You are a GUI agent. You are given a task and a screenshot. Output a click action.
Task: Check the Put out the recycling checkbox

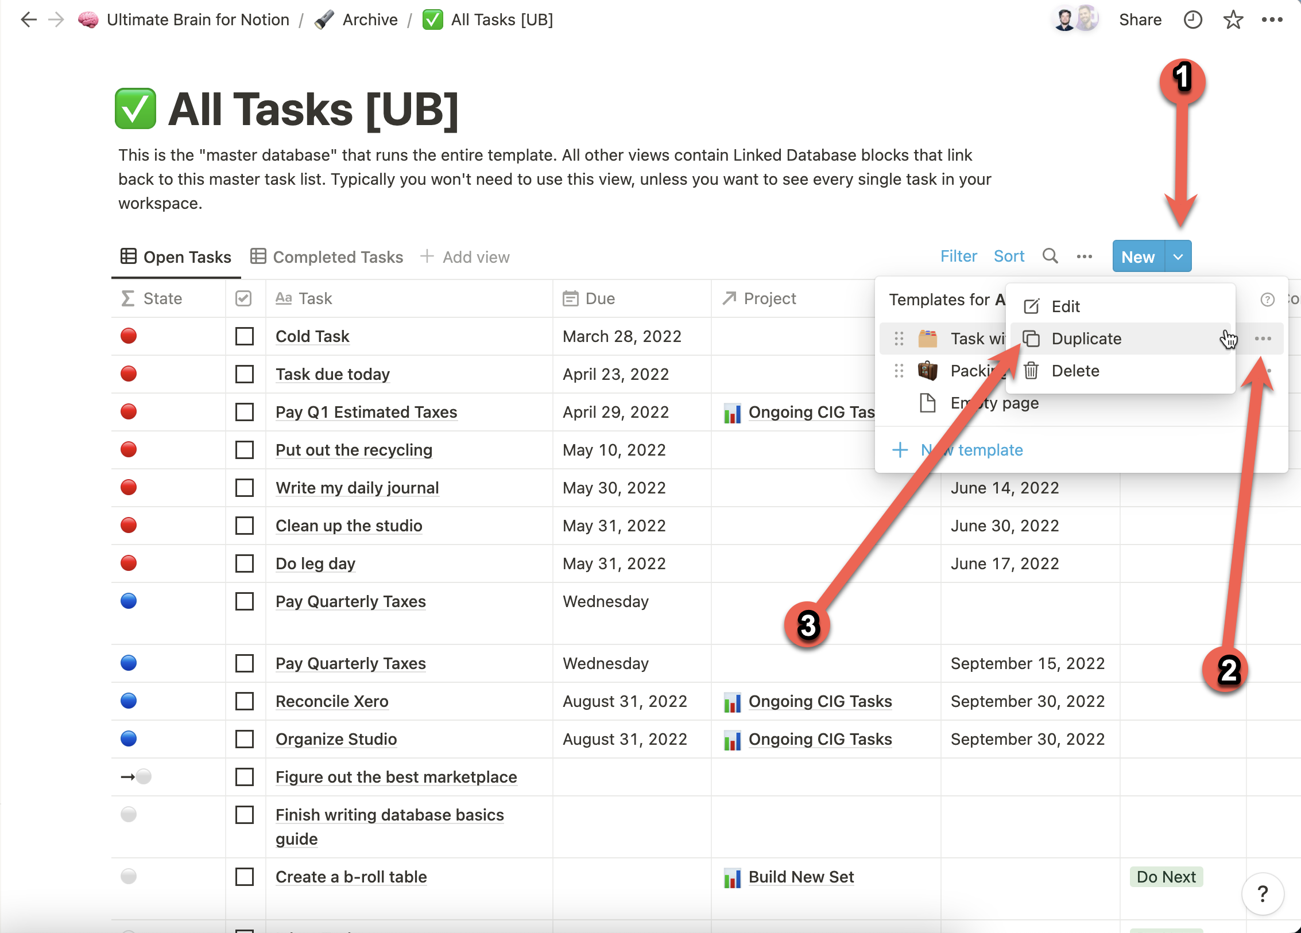(x=245, y=450)
